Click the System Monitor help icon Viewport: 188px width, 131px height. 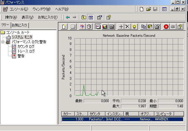(180, 26)
